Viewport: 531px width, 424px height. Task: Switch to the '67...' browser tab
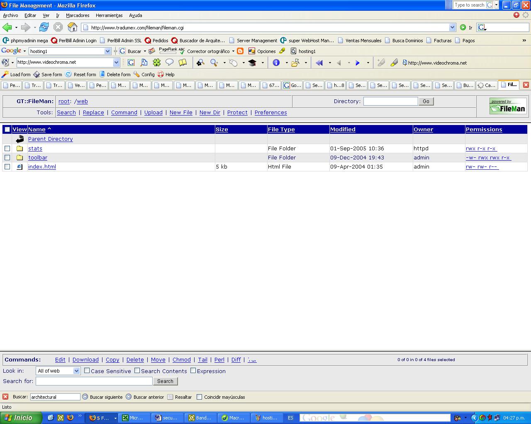point(270,85)
